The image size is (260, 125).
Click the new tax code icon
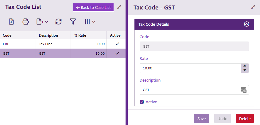[11, 22]
